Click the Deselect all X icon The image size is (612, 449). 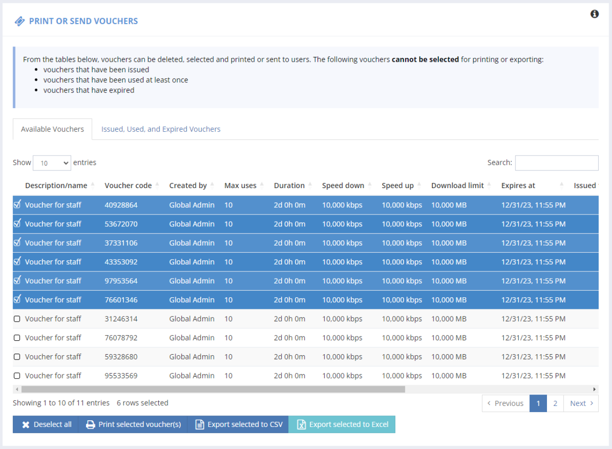(x=26, y=425)
